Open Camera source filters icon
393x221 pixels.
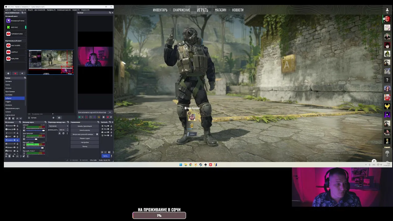pyautogui.click(x=59, y=118)
